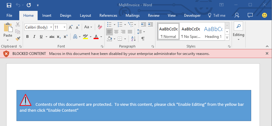
Task: Expand the font size dropdown
Action: [x=65, y=27]
